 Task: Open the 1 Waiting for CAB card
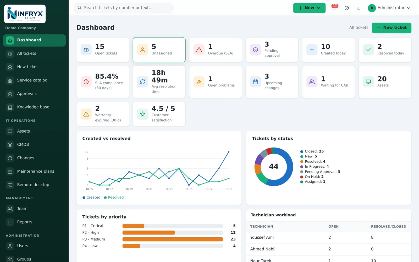pyautogui.click(x=328, y=82)
